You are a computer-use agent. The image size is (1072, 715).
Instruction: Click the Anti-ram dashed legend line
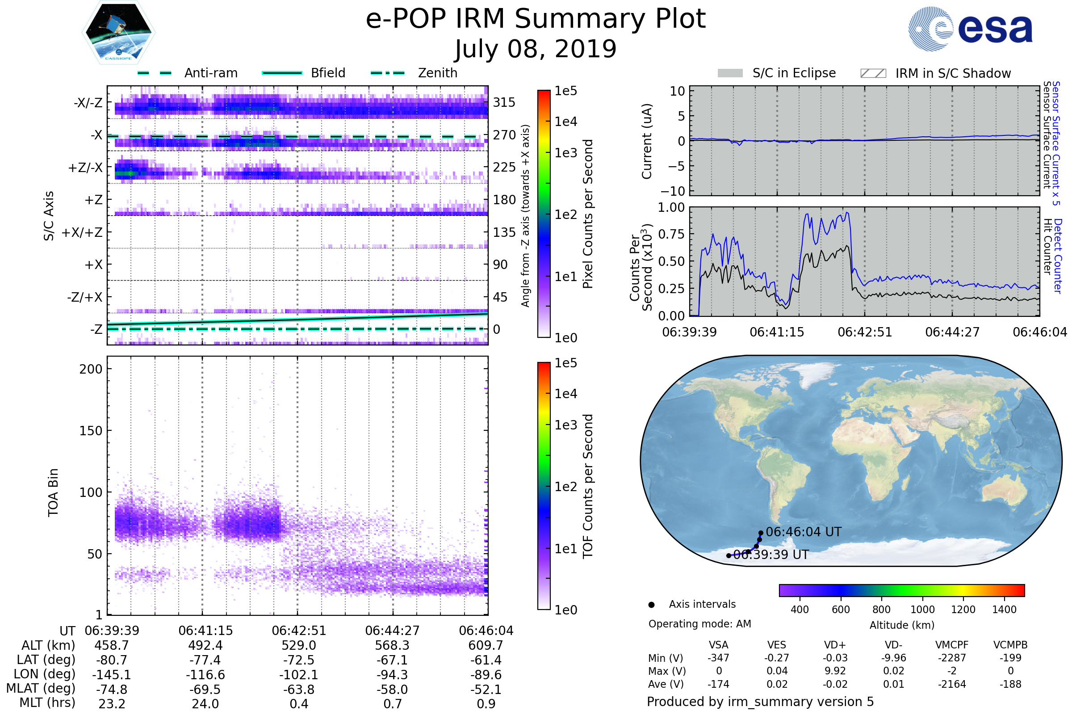tap(154, 73)
